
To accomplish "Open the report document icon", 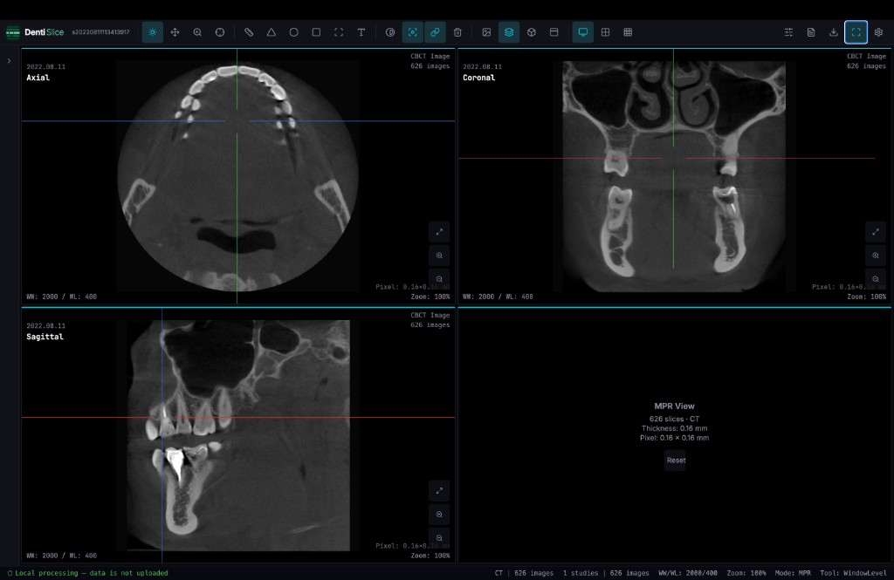I will click(x=810, y=32).
